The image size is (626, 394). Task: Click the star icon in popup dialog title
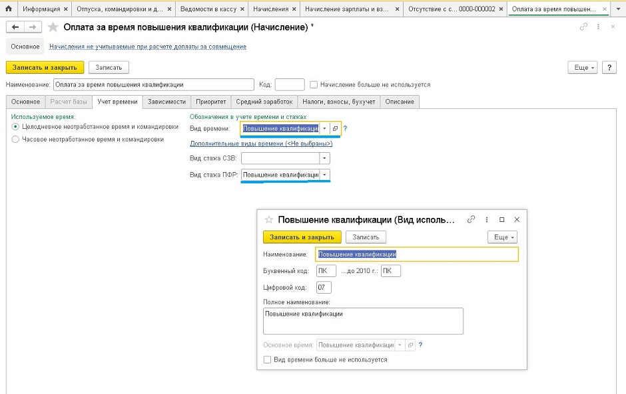(269, 219)
